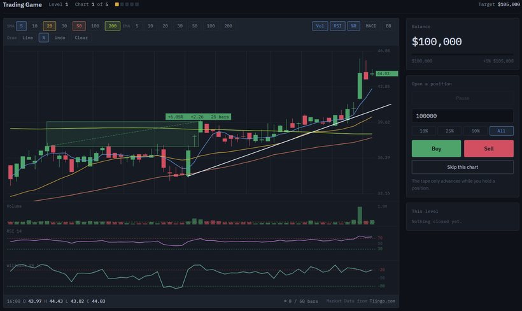Enable the EMA 50 overlay
The width and height of the screenshot is (522, 311).
point(195,26)
